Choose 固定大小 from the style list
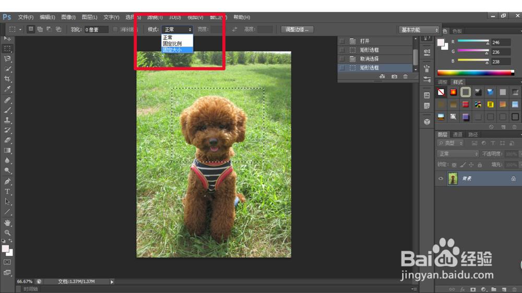Screen dimensions: 522x293 pyautogui.click(x=177, y=50)
